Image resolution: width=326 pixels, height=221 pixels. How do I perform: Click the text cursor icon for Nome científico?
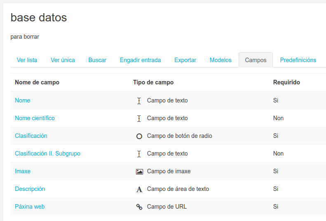[x=139, y=118]
